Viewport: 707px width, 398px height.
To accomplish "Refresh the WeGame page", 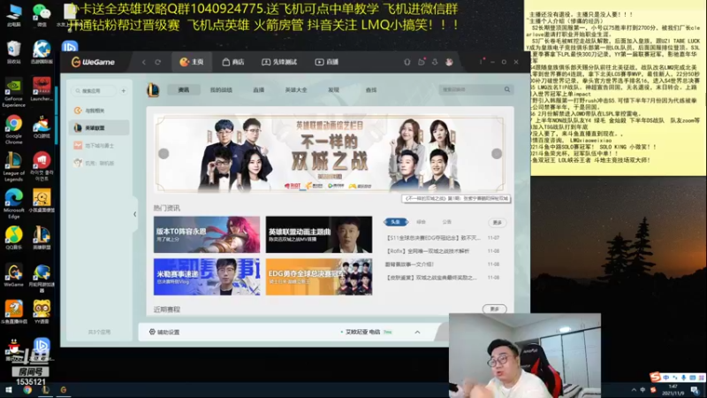I will pos(158,62).
